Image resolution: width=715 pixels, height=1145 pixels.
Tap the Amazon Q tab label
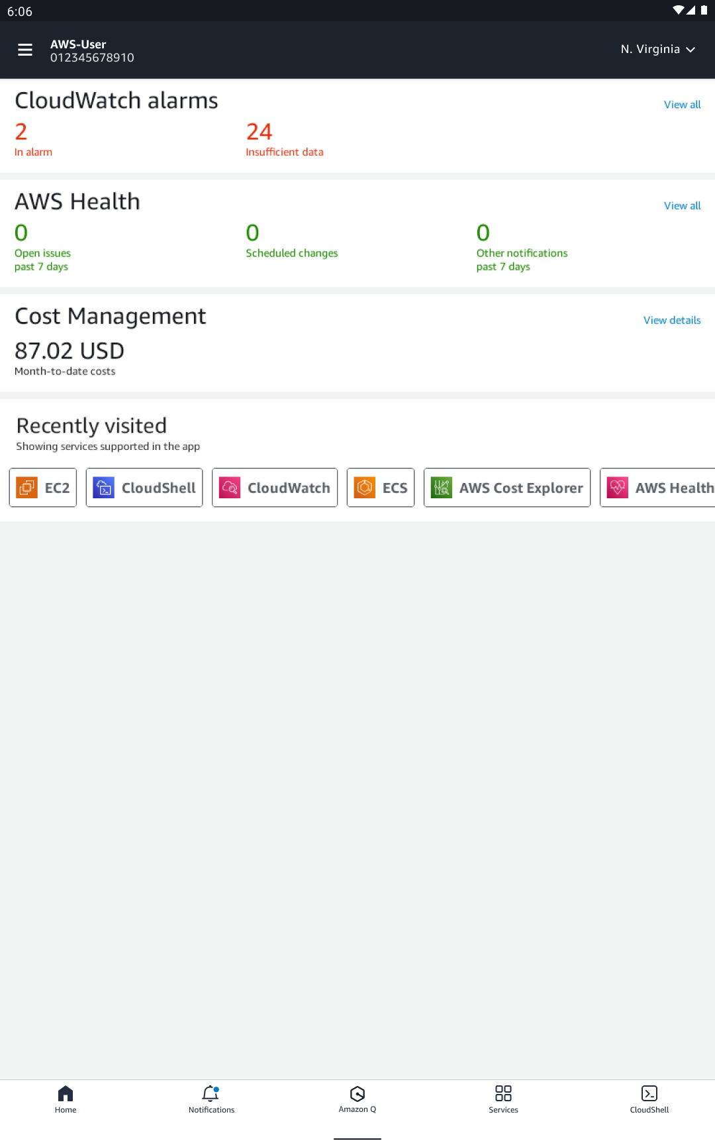click(x=358, y=1109)
